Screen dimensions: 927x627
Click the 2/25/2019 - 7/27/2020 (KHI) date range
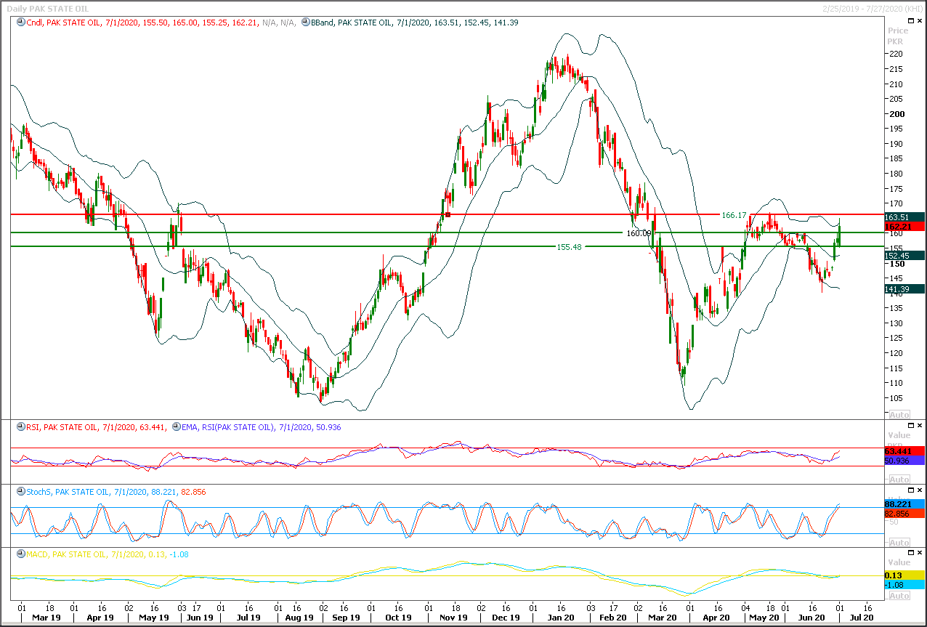pos(873,8)
